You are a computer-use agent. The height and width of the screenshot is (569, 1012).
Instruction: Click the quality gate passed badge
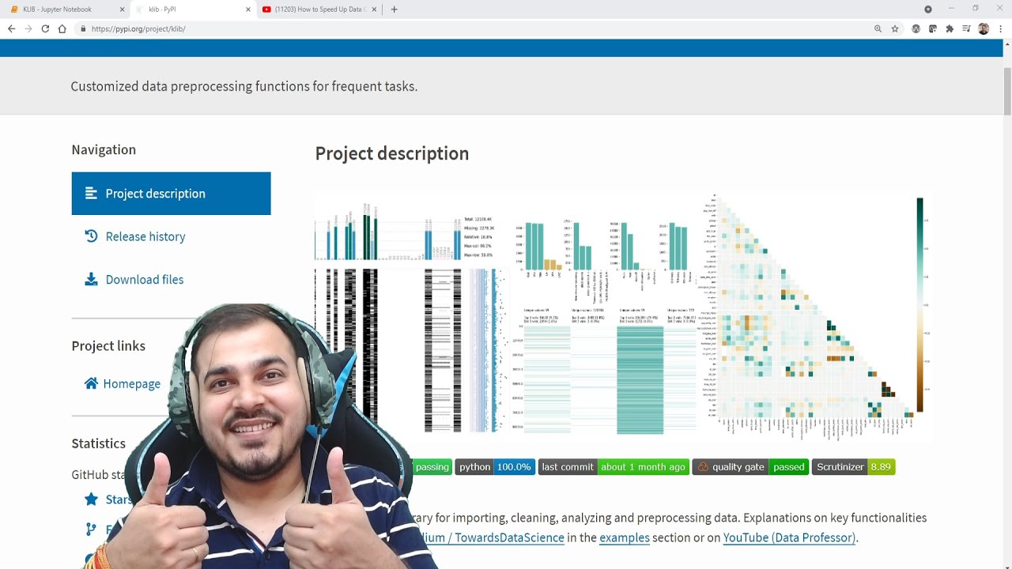pyautogui.click(x=750, y=467)
